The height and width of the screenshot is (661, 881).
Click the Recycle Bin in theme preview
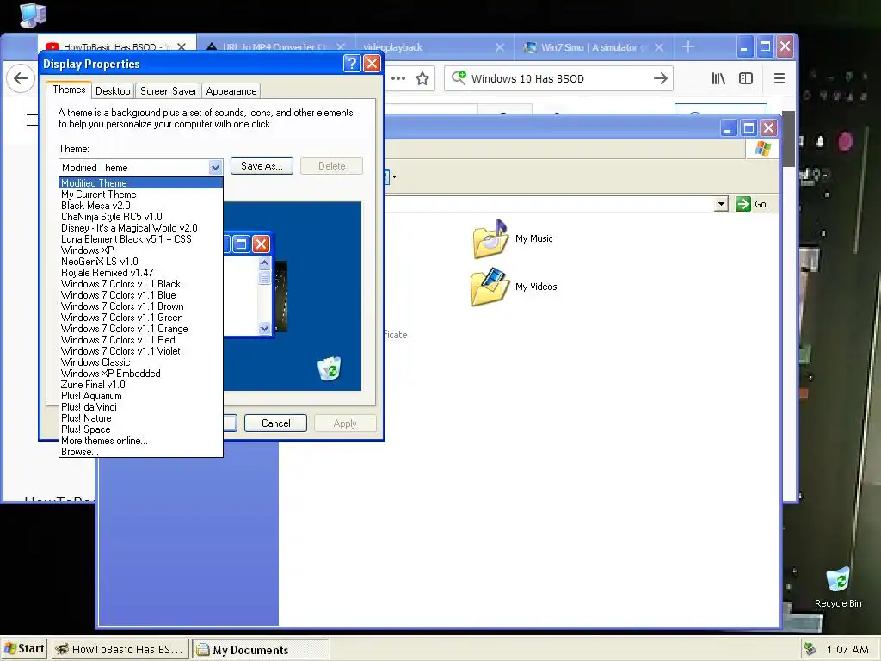click(330, 368)
